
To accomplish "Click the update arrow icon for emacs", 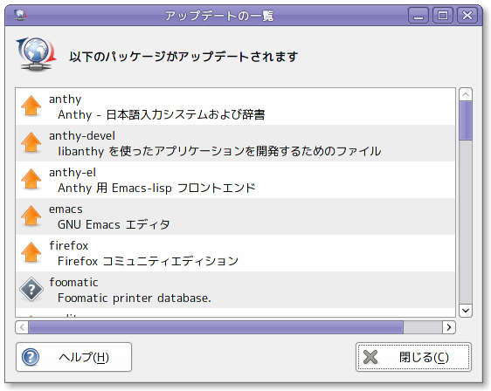I will coord(31,216).
